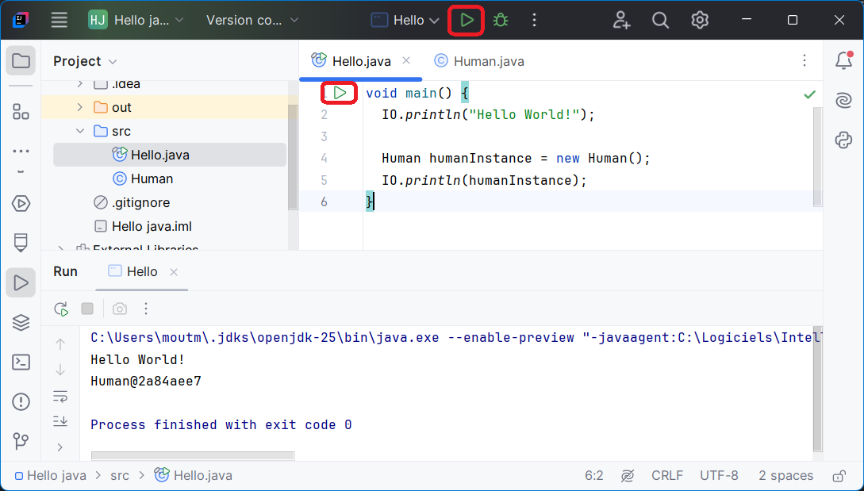
Task: Toggle the read-only lock in status bar
Action: [x=839, y=476]
